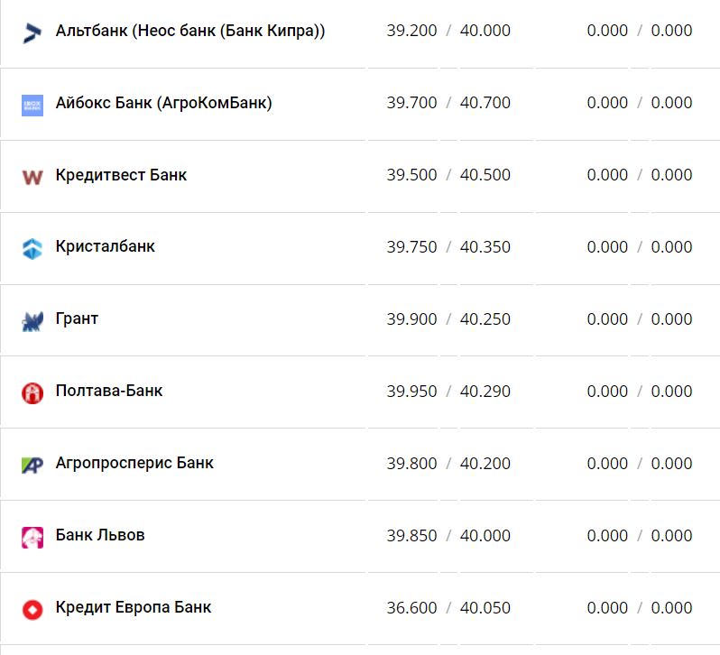Click the 40.700 sell rate value
This screenshot has width=720, height=655.
485,103
